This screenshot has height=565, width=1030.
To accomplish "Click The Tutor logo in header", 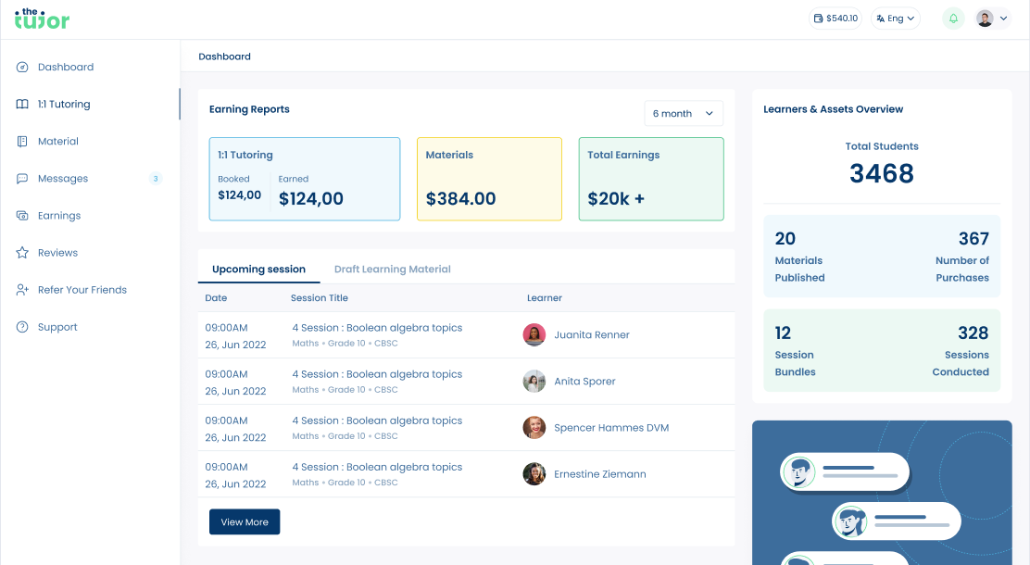I will click(x=42, y=19).
